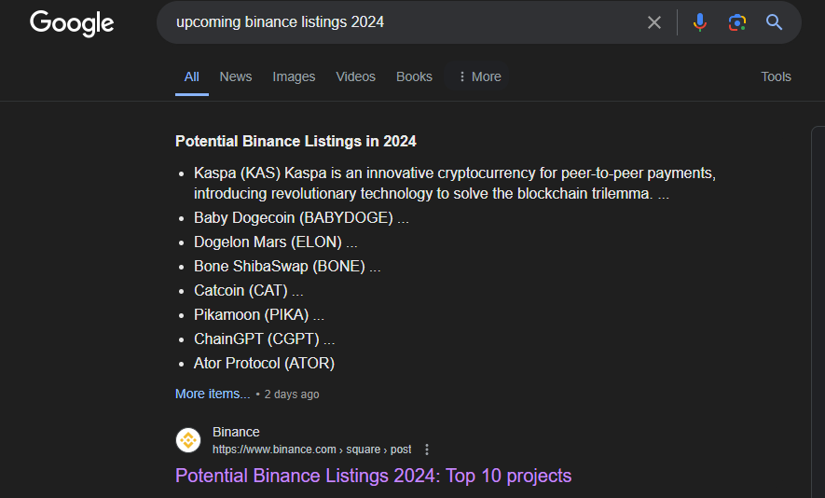
Task: Submit search with the magnifying glass icon
Action: [774, 22]
